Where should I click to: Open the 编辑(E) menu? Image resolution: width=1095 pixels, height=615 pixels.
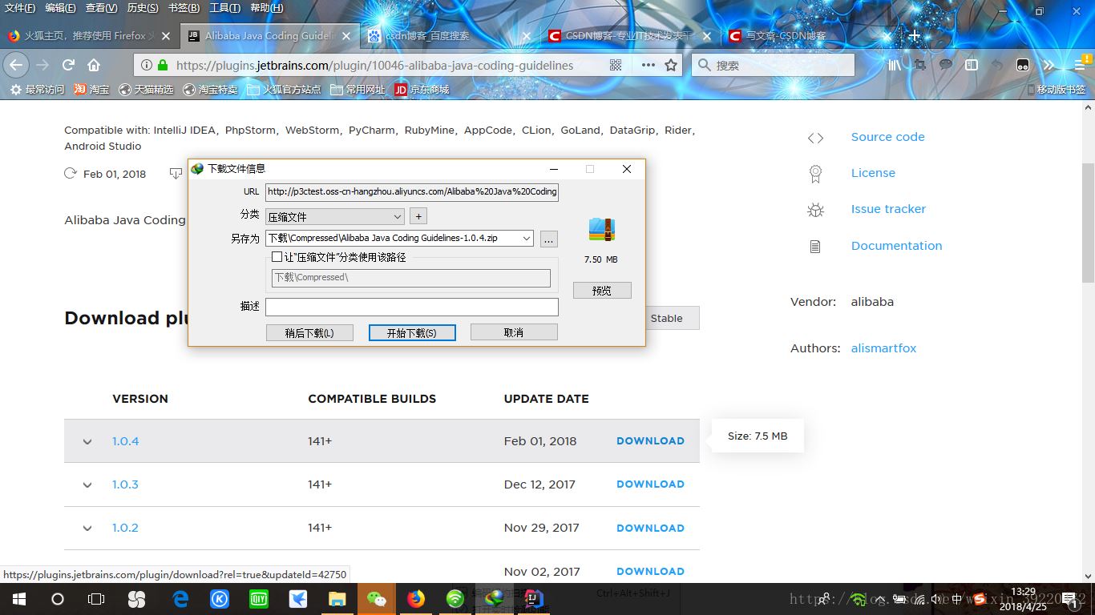(60, 8)
